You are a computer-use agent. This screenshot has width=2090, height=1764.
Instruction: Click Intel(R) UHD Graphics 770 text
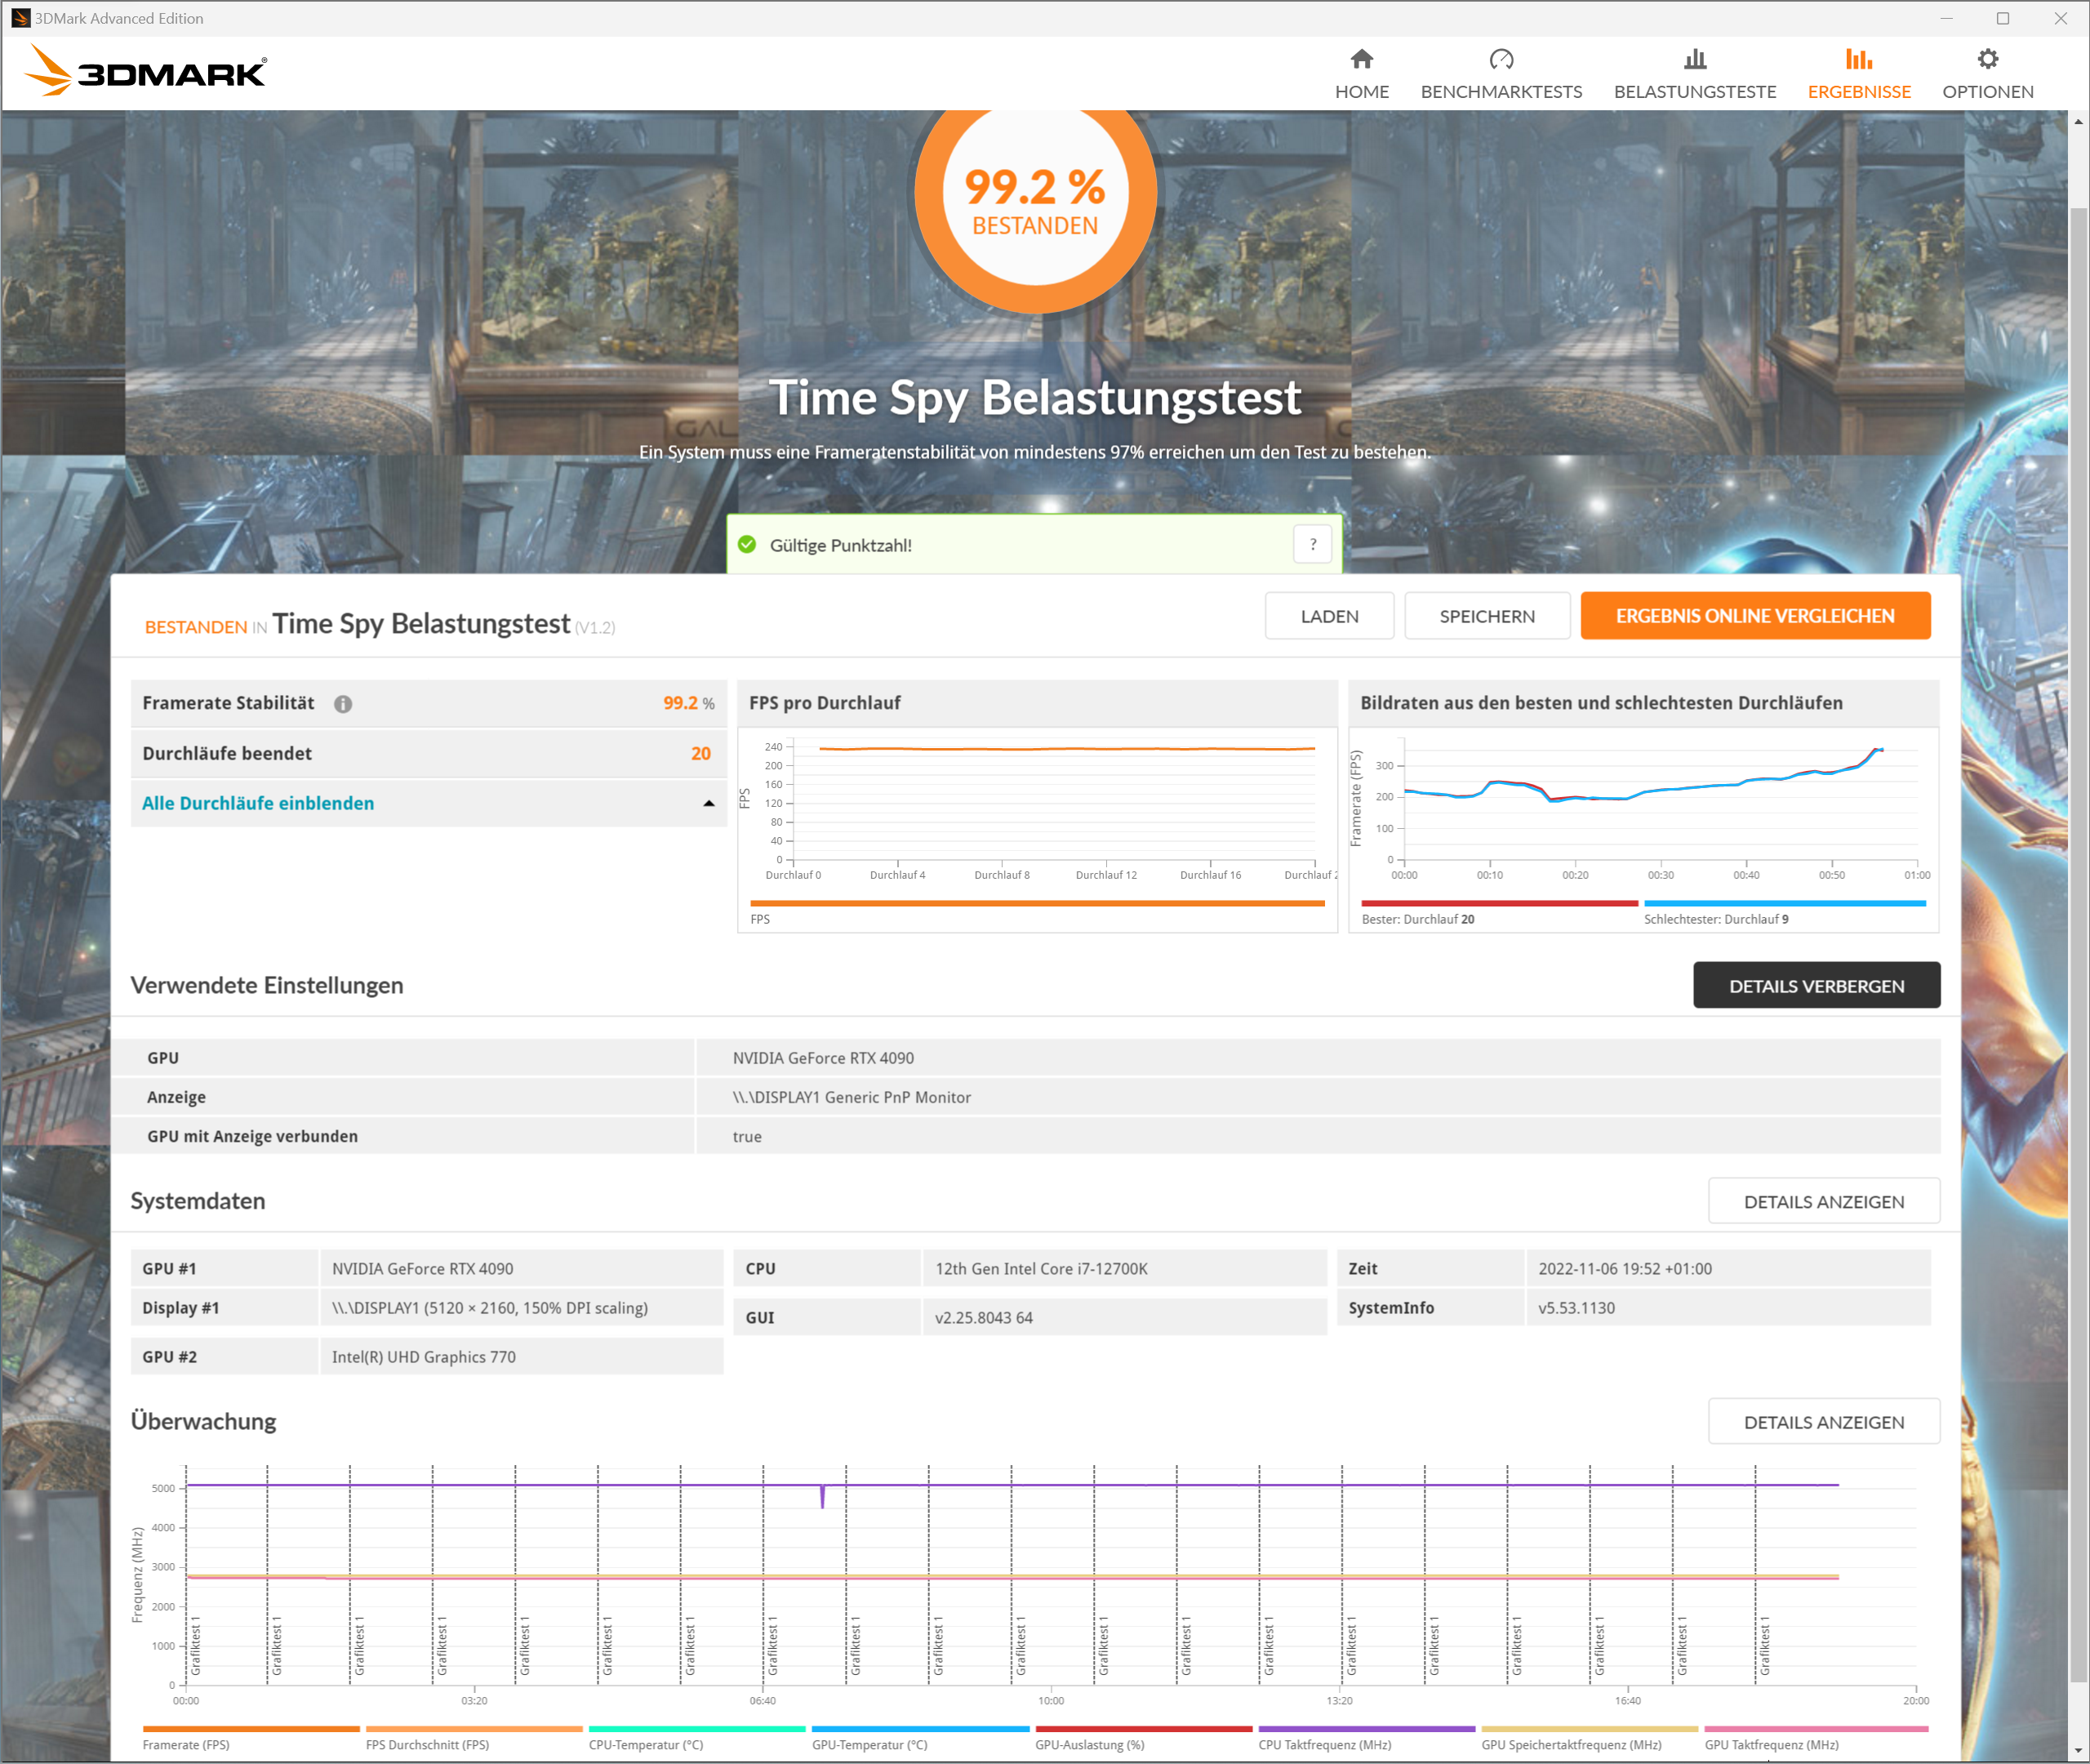[x=424, y=1357]
